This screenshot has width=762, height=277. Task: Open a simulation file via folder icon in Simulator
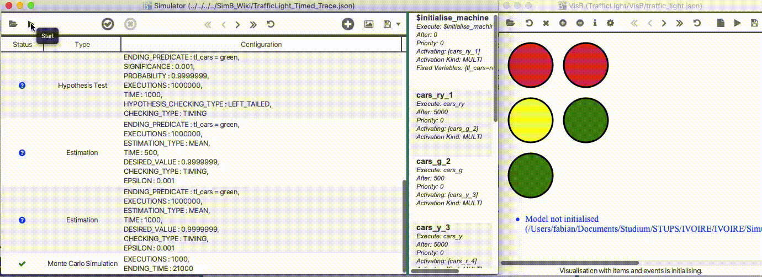pyautogui.click(x=13, y=24)
